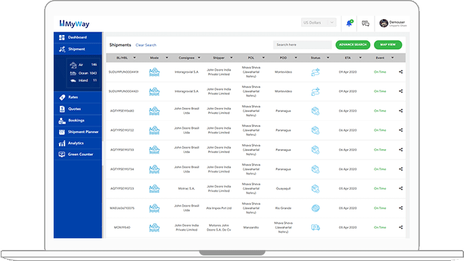464x261 pixels.
Task: Click shipper Motores John Deere S.A. De Cv
Action: (219, 227)
